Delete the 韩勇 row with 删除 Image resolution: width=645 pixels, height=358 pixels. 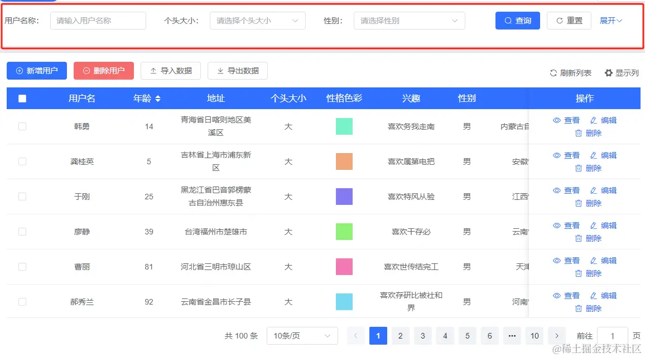[588, 133]
